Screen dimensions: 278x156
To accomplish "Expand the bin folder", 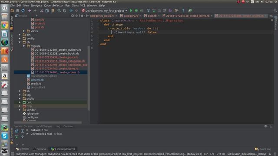I will click(x=20, y=35).
